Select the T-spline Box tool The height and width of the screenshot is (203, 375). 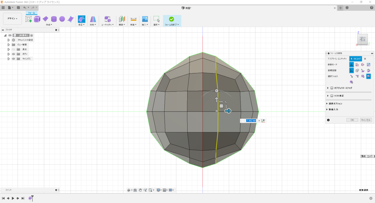pyautogui.click(x=37, y=19)
